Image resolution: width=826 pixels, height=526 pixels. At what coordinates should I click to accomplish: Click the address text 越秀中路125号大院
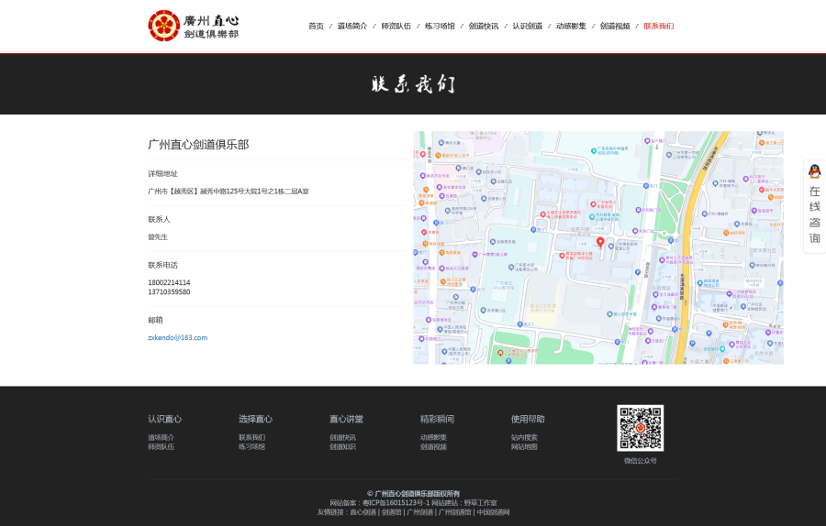click(229, 192)
